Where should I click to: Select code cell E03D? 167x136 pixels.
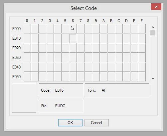pyautogui.click(x=126, y=58)
